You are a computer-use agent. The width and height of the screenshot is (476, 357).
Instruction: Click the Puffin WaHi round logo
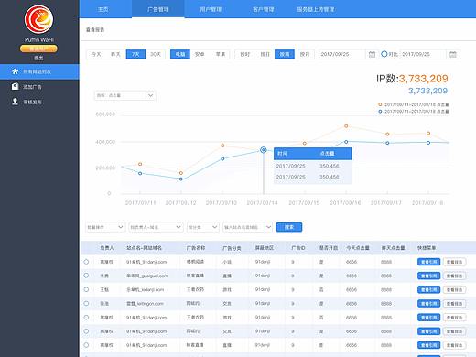pos(38,19)
